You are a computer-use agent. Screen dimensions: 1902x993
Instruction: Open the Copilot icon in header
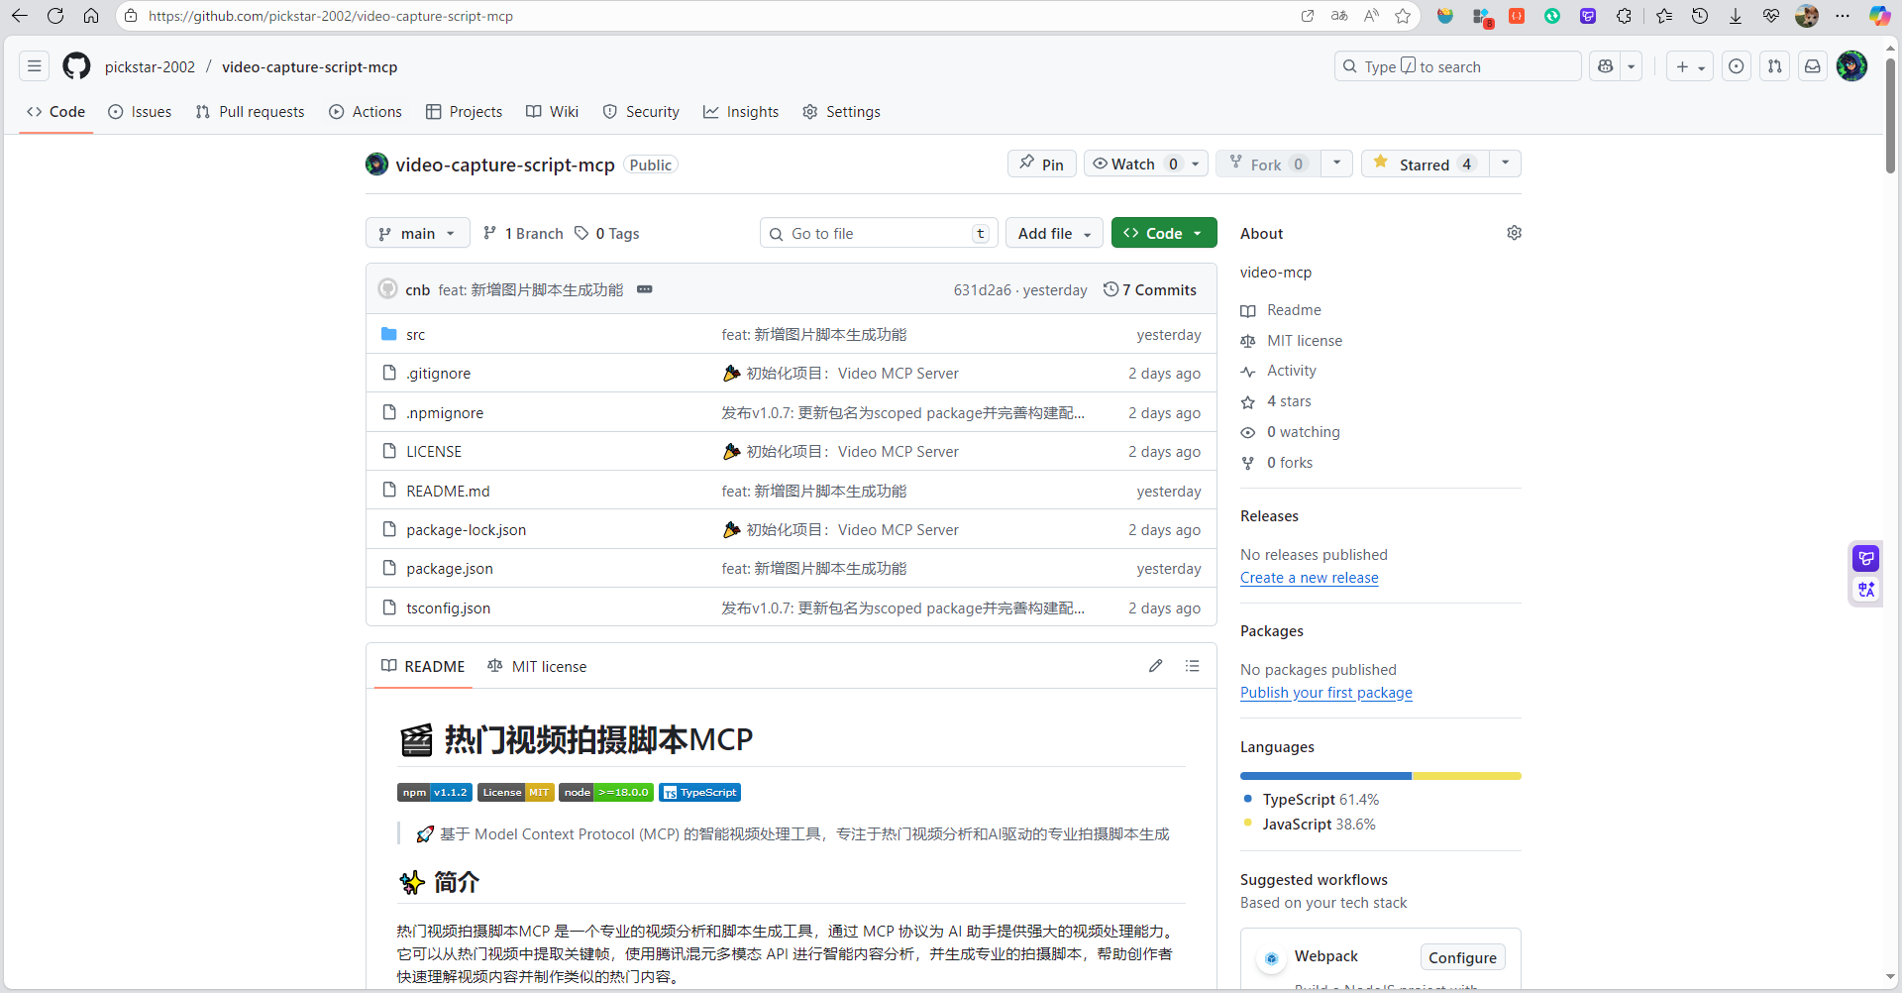(1605, 66)
